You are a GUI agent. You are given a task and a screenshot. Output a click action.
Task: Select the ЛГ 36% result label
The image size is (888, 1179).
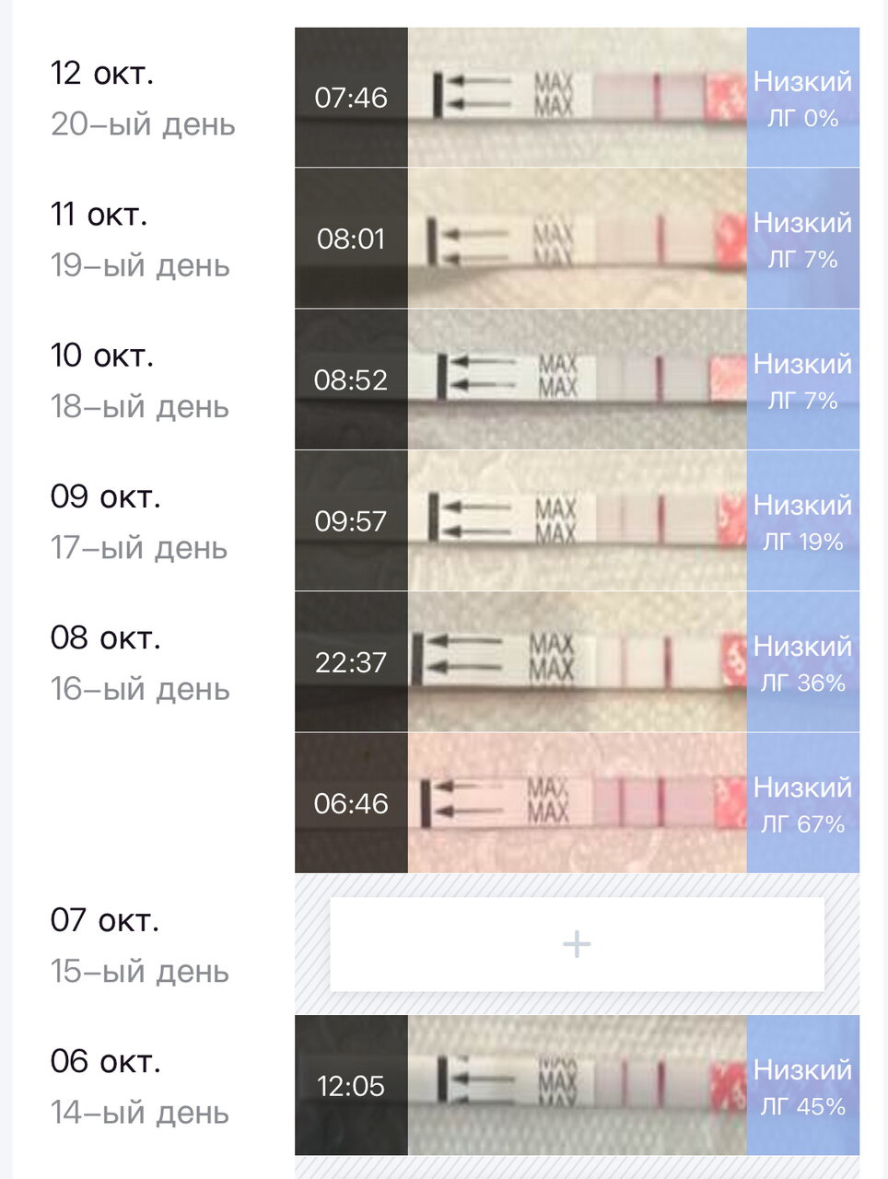tap(803, 683)
